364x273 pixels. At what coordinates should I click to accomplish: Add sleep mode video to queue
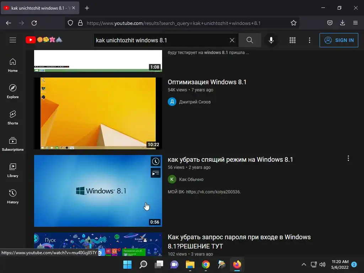click(156, 173)
